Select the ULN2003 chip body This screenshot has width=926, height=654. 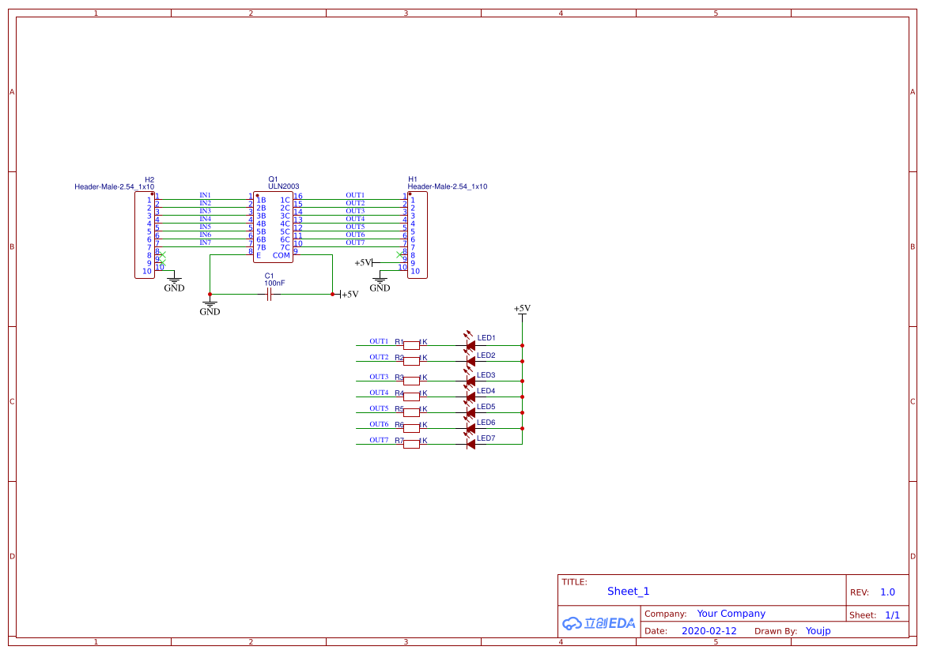coord(273,227)
